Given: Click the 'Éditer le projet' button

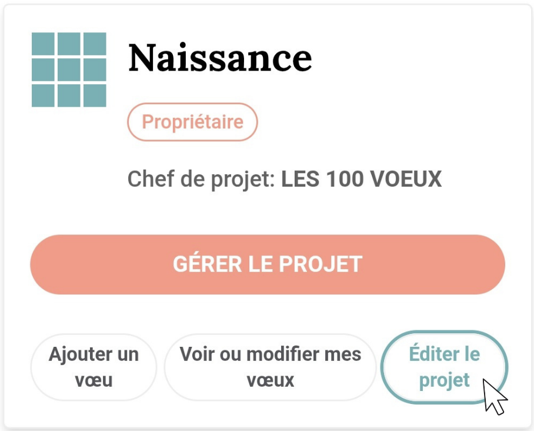Looking at the screenshot, I should coord(445,367).
